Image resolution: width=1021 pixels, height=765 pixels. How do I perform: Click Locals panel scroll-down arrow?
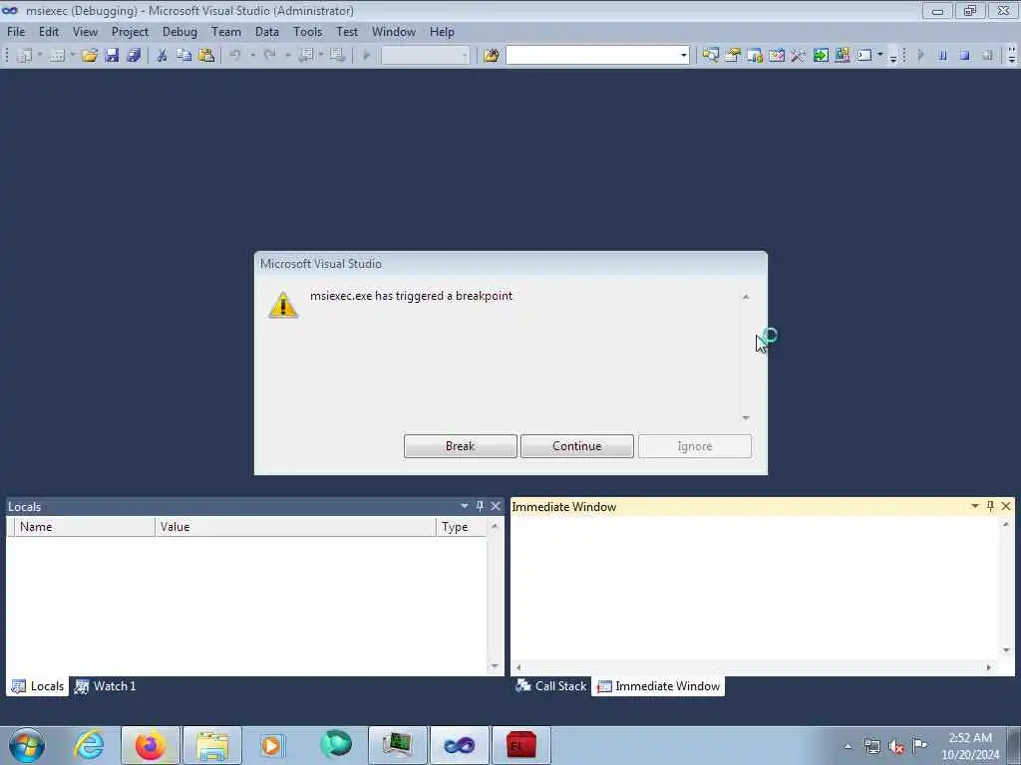(x=495, y=666)
